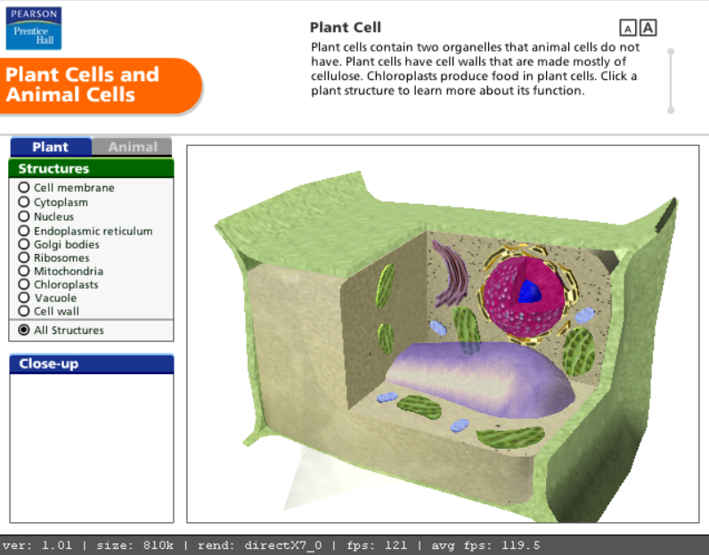Click the Structures panel header
709x555 pixels.
(92, 168)
